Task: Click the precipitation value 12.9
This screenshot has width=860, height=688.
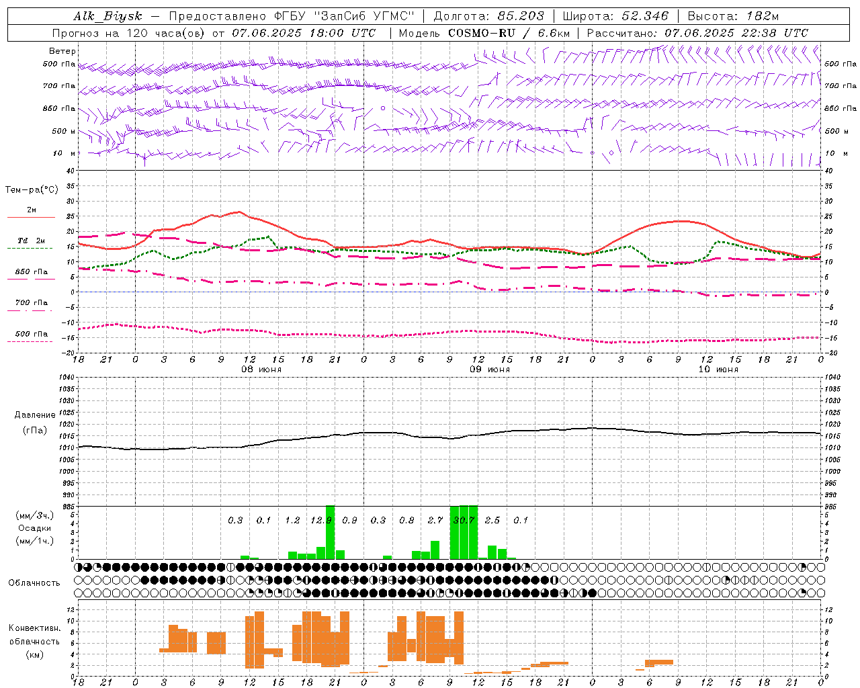Action: [x=321, y=520]
